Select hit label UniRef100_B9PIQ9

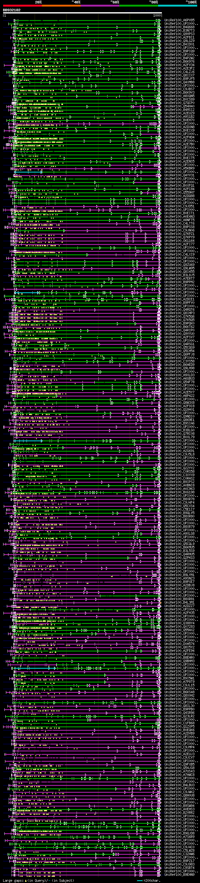click(179, 51)
